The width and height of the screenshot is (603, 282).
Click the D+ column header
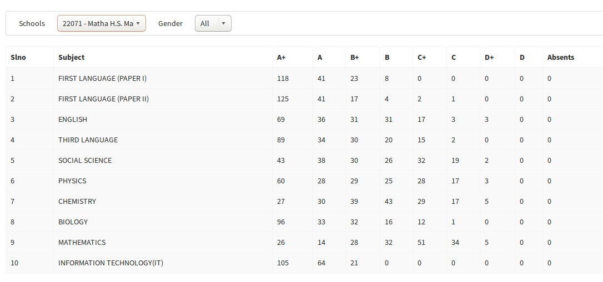point(489,57)
